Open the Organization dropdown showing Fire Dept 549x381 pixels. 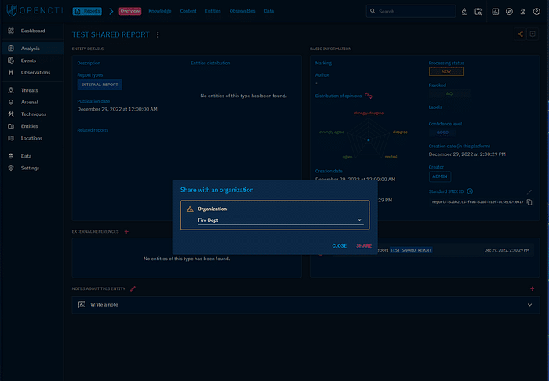[274, 220]
